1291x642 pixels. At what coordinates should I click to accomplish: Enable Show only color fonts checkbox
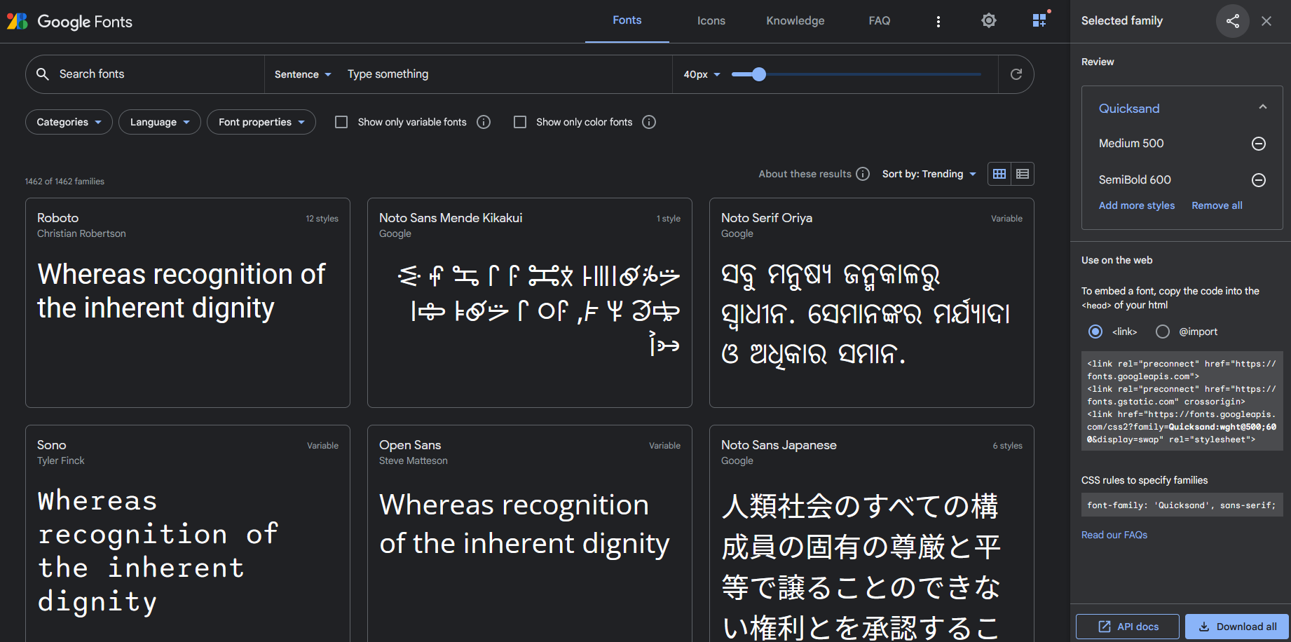[x=520, y=122]
